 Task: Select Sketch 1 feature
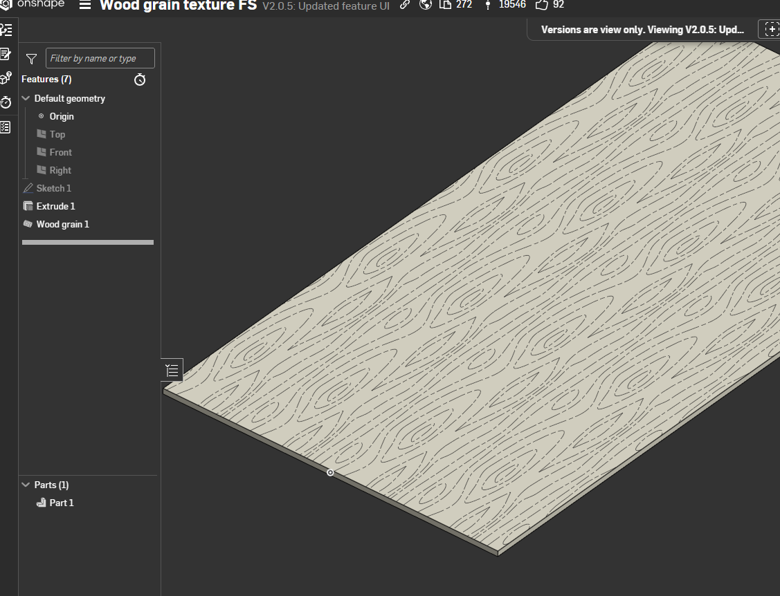[54, 188]
